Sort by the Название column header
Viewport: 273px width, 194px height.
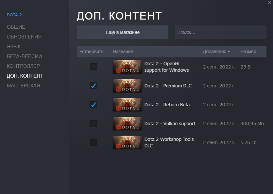123,52
